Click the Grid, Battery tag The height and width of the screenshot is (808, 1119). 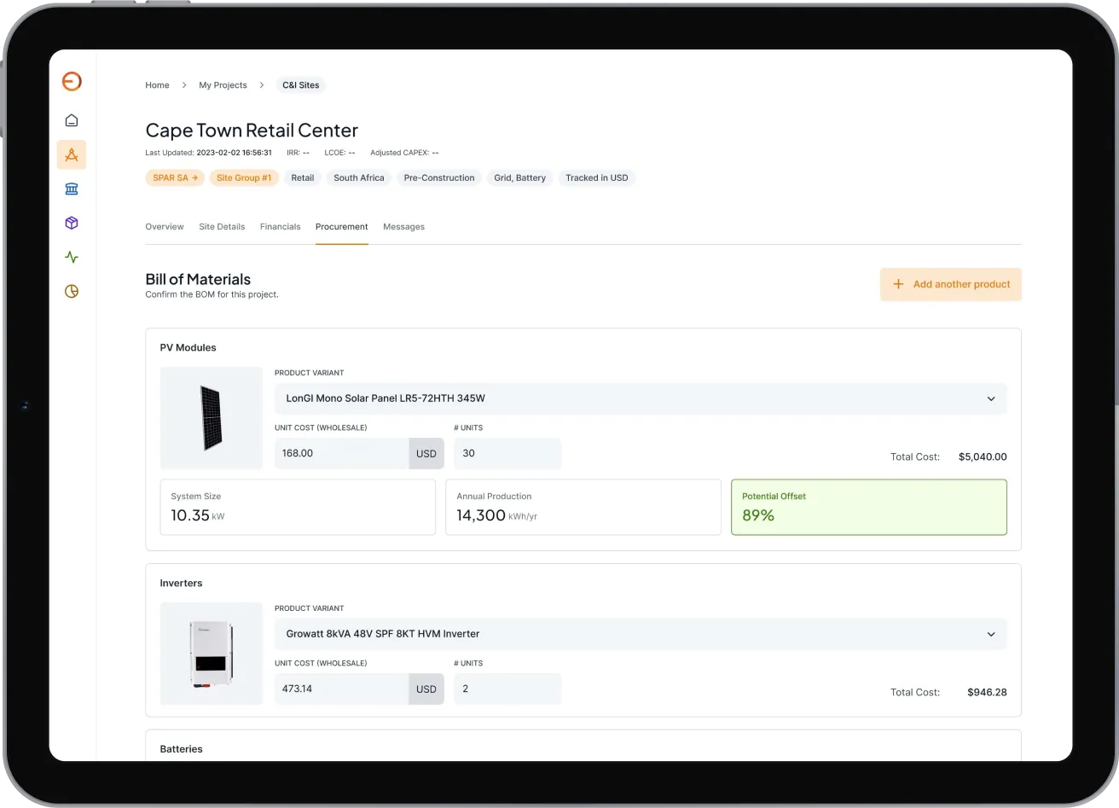(520, 177)
